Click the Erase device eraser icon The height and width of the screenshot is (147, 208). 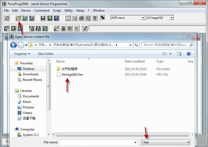click(57, 28)
